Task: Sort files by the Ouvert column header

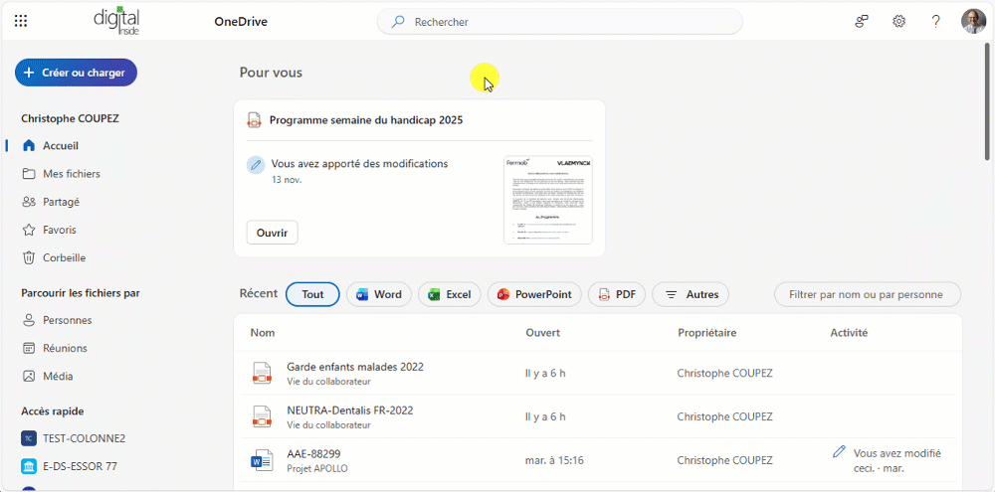Action: (x=542, y=333)
